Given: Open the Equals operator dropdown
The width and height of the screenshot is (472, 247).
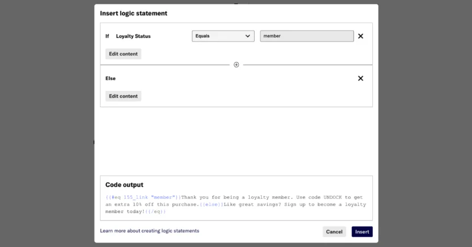Looking at the screenshot, I should coord(223,36).
